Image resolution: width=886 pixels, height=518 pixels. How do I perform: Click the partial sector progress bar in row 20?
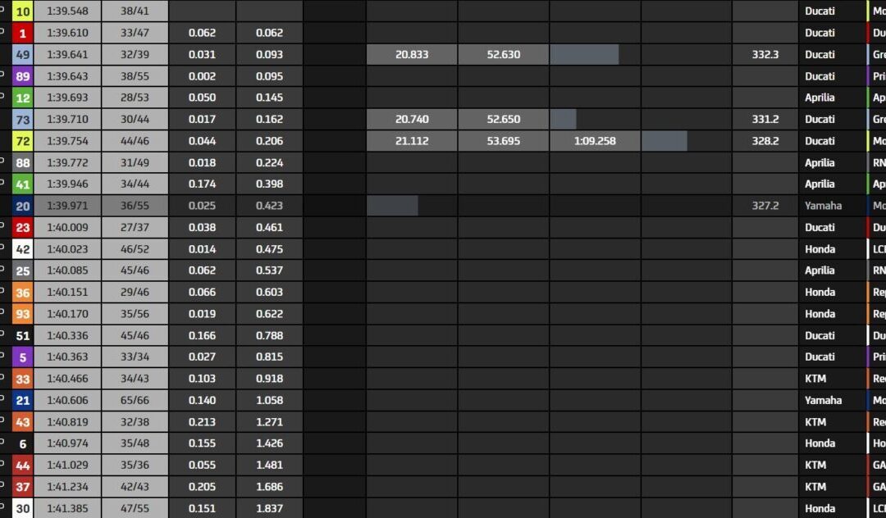pyautogui.click(x=392, y=206)
